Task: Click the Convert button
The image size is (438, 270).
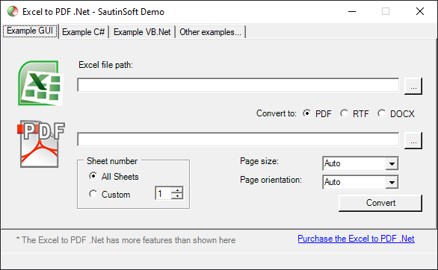Action: [380, 203]
